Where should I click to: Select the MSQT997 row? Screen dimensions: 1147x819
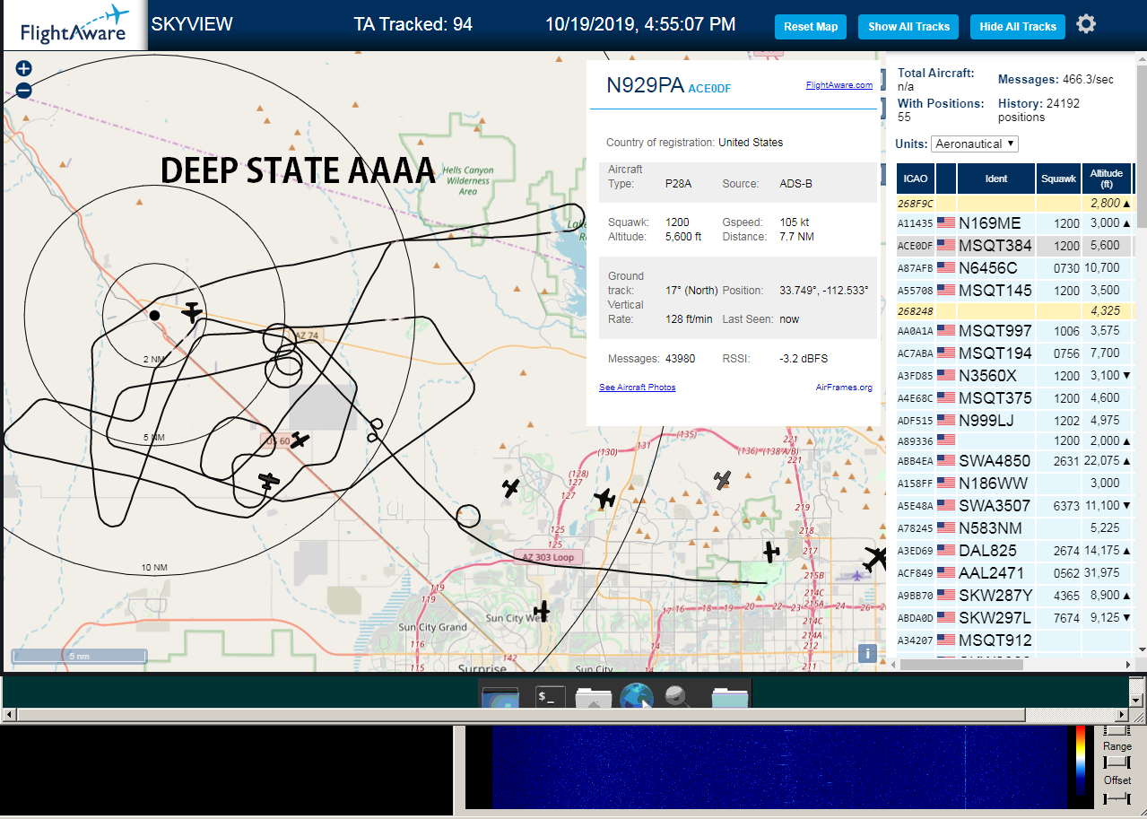coord(1014,330)
